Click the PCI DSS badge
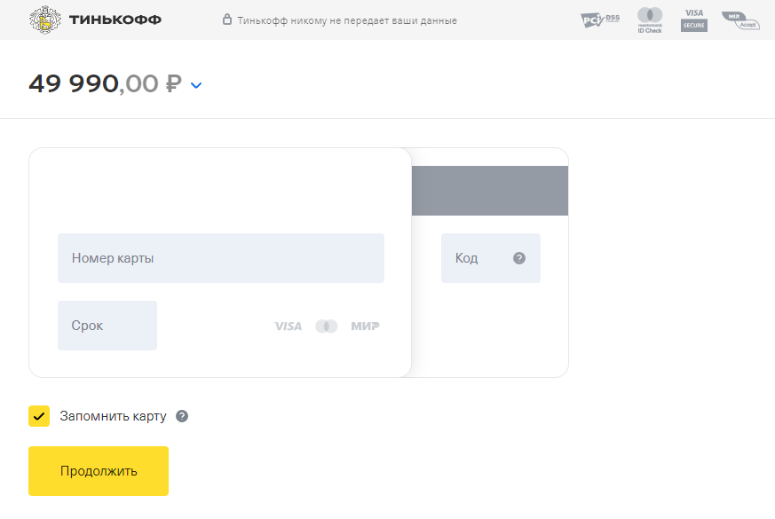The image size is (775, 519). [600, 20]
